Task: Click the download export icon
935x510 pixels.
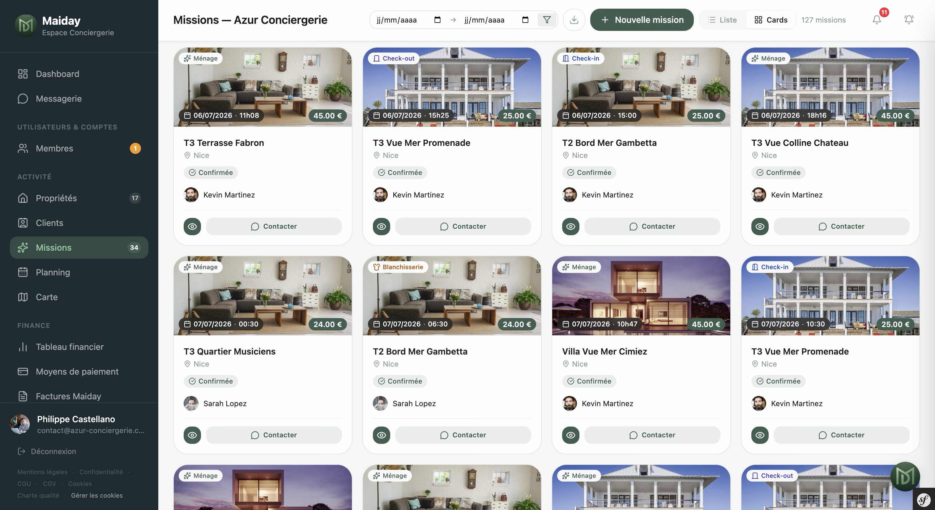Action: (574, 19)
